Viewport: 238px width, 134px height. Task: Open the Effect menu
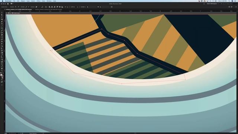pos(39,1)
